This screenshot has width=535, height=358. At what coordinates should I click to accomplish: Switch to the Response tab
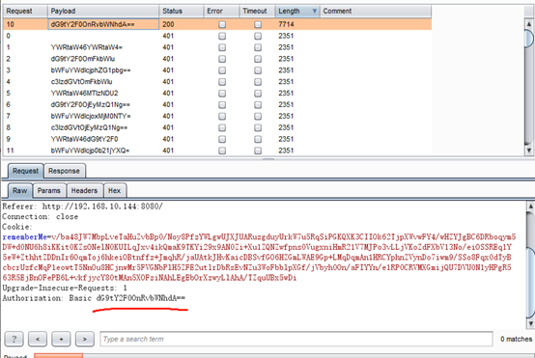click(64, 171)
